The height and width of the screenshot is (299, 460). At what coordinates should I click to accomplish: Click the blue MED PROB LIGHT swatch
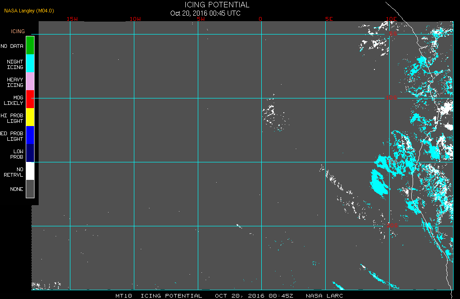(30, 135)
